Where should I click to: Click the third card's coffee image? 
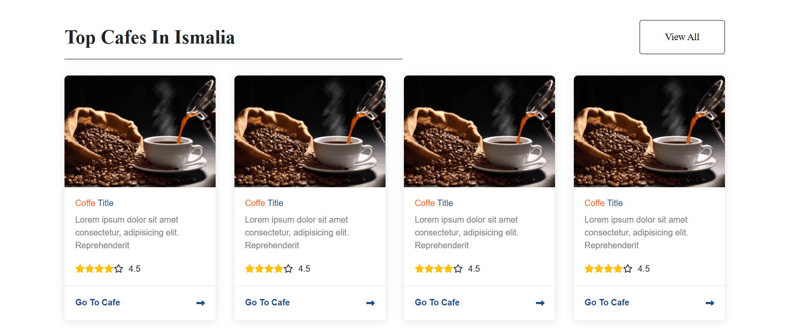click(479, 131)
